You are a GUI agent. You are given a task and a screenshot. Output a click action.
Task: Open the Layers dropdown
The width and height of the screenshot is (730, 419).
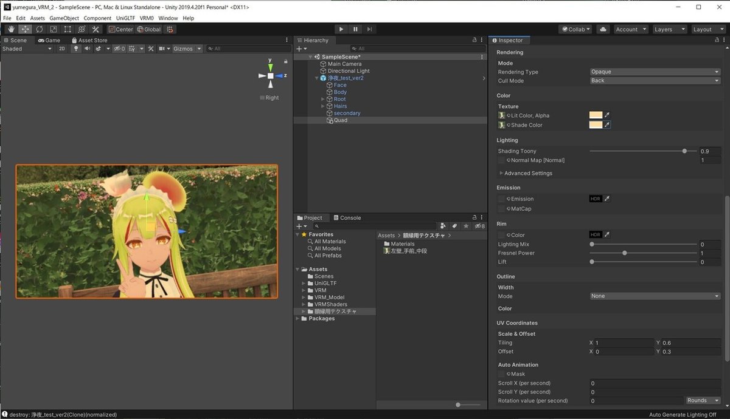pyautogui.click(x=669, y=29)
